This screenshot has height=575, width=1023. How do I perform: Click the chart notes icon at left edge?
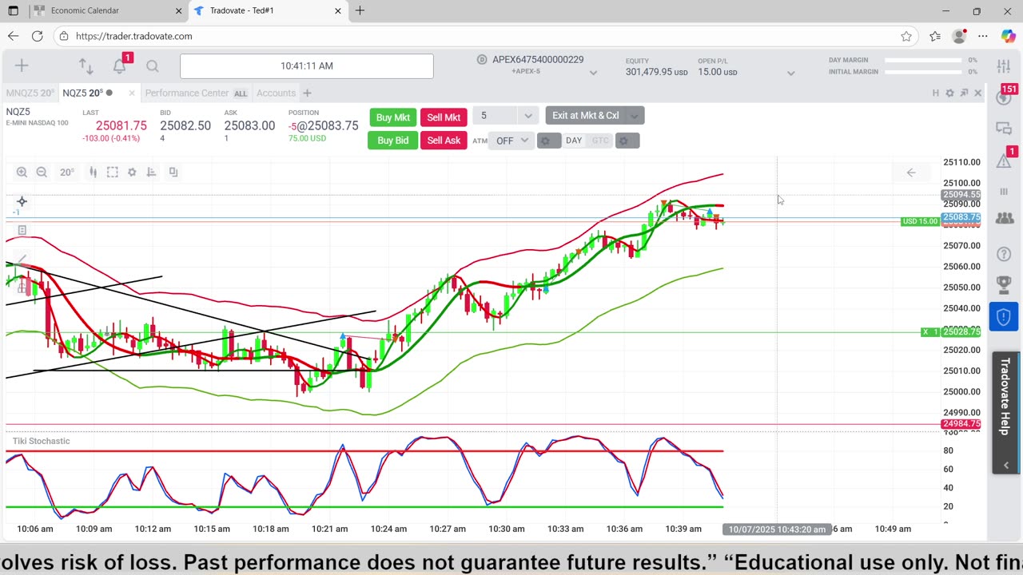pos(22,230)
